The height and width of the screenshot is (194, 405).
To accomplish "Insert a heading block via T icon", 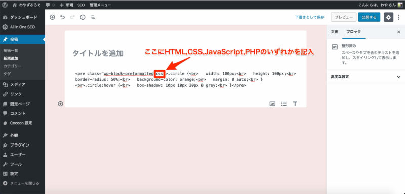I will pos(295,104).
